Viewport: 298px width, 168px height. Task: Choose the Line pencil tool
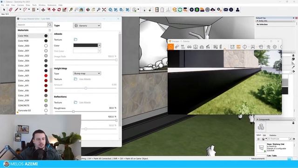point(16,9)
